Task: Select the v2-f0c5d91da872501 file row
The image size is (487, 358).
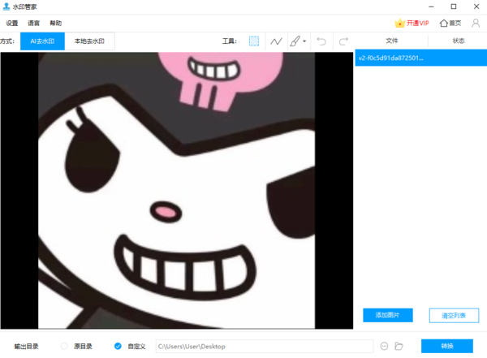Action: pos(420,58)
